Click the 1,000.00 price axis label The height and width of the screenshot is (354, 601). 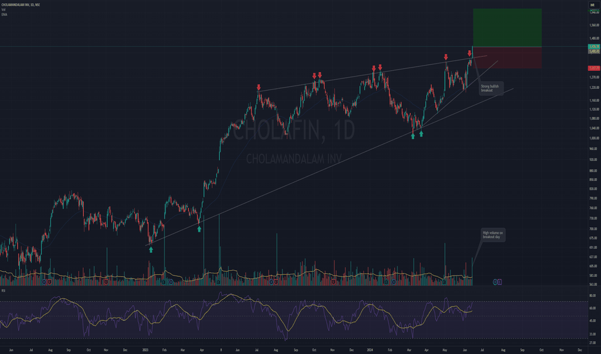[x=595, y=138]
